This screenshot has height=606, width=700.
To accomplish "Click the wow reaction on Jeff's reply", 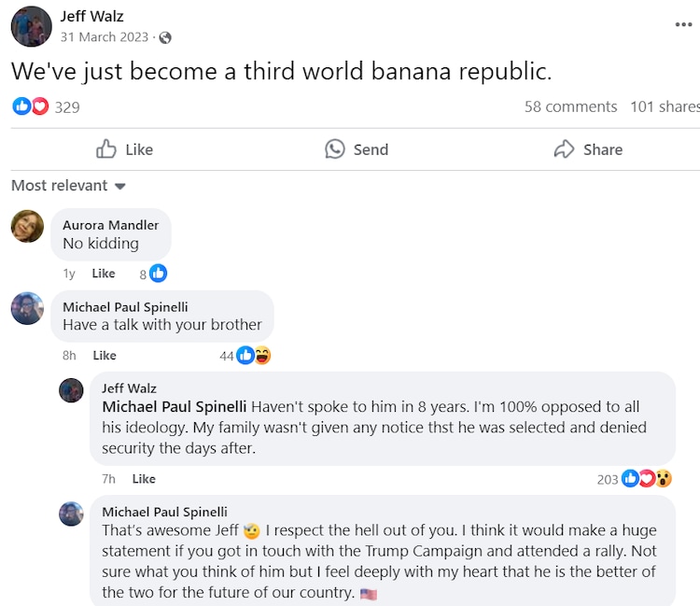I will 664,478.
